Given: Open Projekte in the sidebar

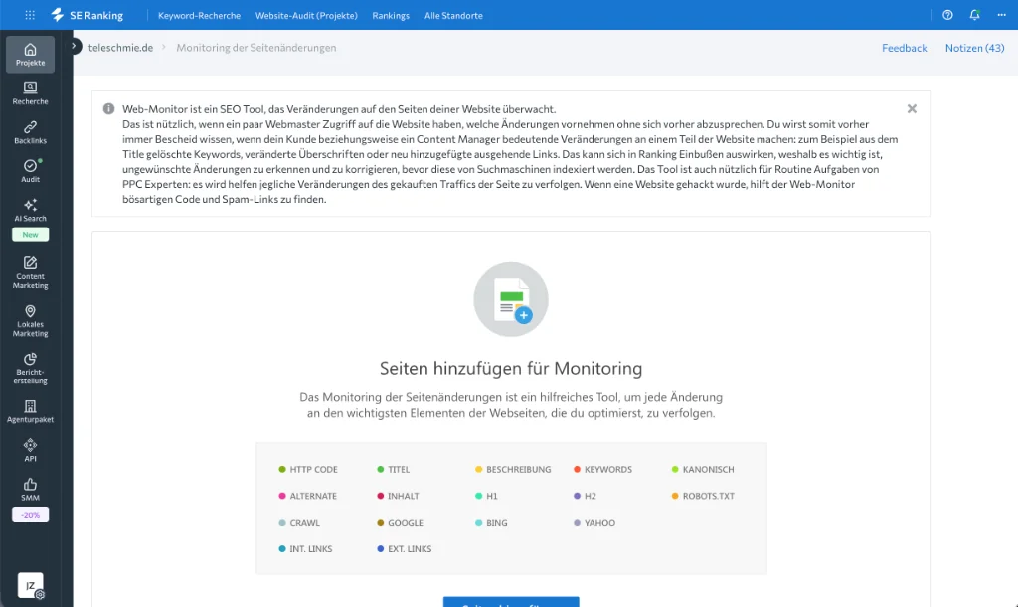Looking at the screenshot, I should [x=31, y=55].
